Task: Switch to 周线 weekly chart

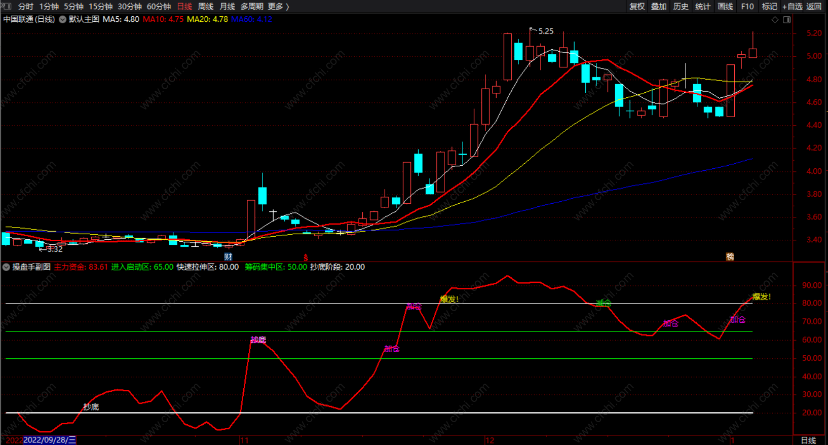Action: (206, 7)
